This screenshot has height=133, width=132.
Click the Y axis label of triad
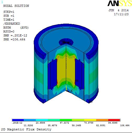coord(67,83)
